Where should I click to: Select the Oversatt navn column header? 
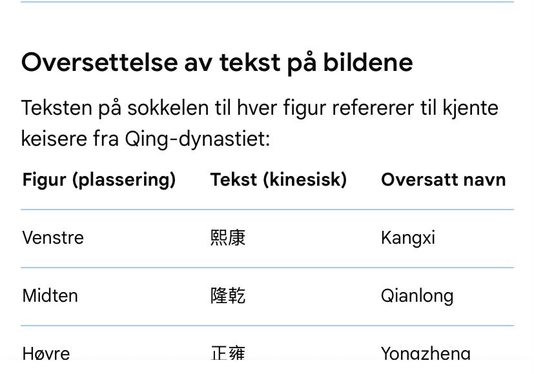pos(444,179)
